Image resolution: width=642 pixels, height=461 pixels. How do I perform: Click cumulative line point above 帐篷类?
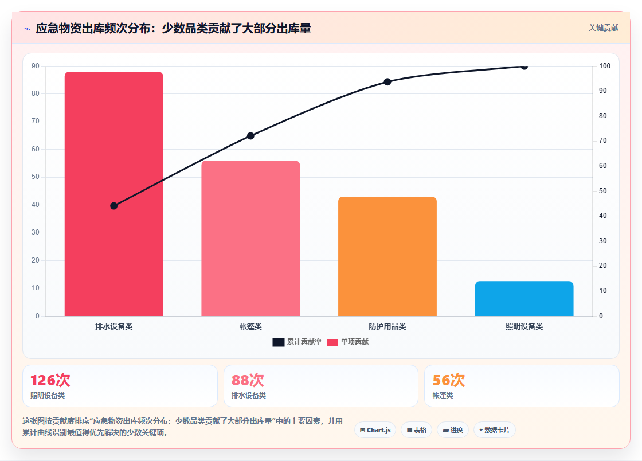250,136
